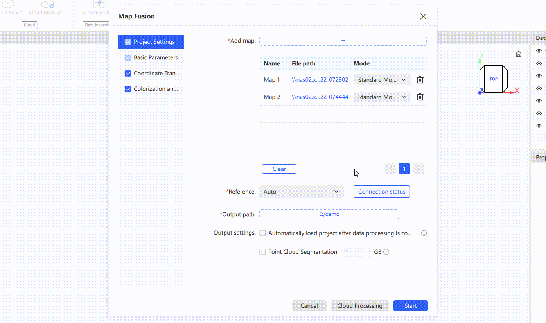This screenshot has width=546, height=323.
Task: Click the Map 2 name cell
Action: 272,97
